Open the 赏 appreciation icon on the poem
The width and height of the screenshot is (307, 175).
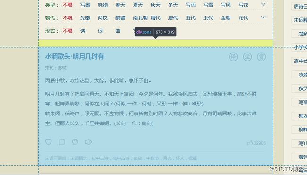261,57
